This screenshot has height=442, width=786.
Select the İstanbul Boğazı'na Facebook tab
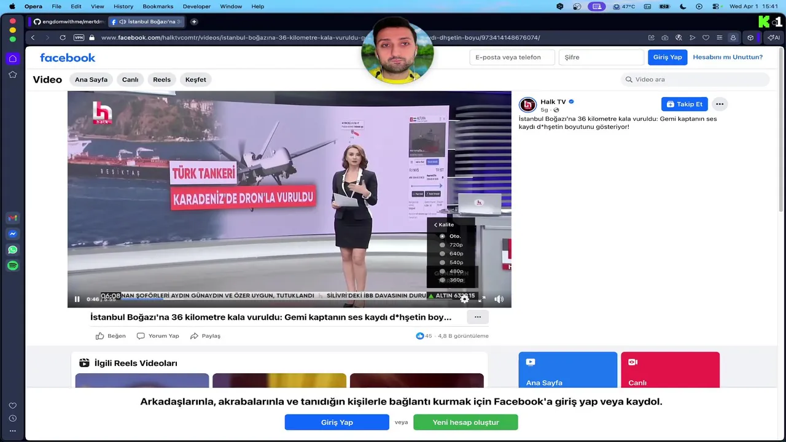click(x=146, y=21)
